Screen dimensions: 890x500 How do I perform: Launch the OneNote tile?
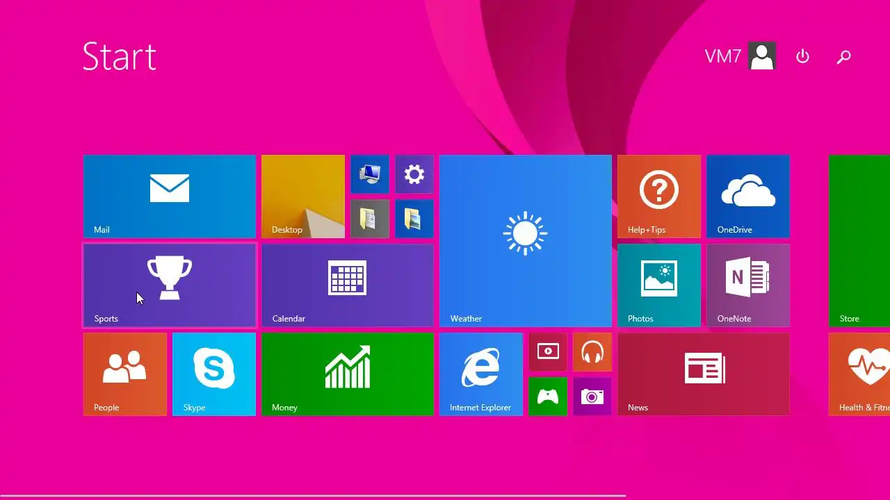tap(748, 285)
